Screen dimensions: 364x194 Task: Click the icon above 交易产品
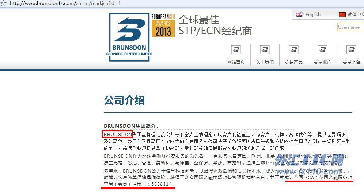pos(293,50)
